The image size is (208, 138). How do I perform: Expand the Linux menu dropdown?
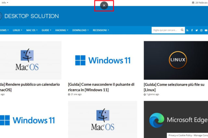(x=18, y=30)
